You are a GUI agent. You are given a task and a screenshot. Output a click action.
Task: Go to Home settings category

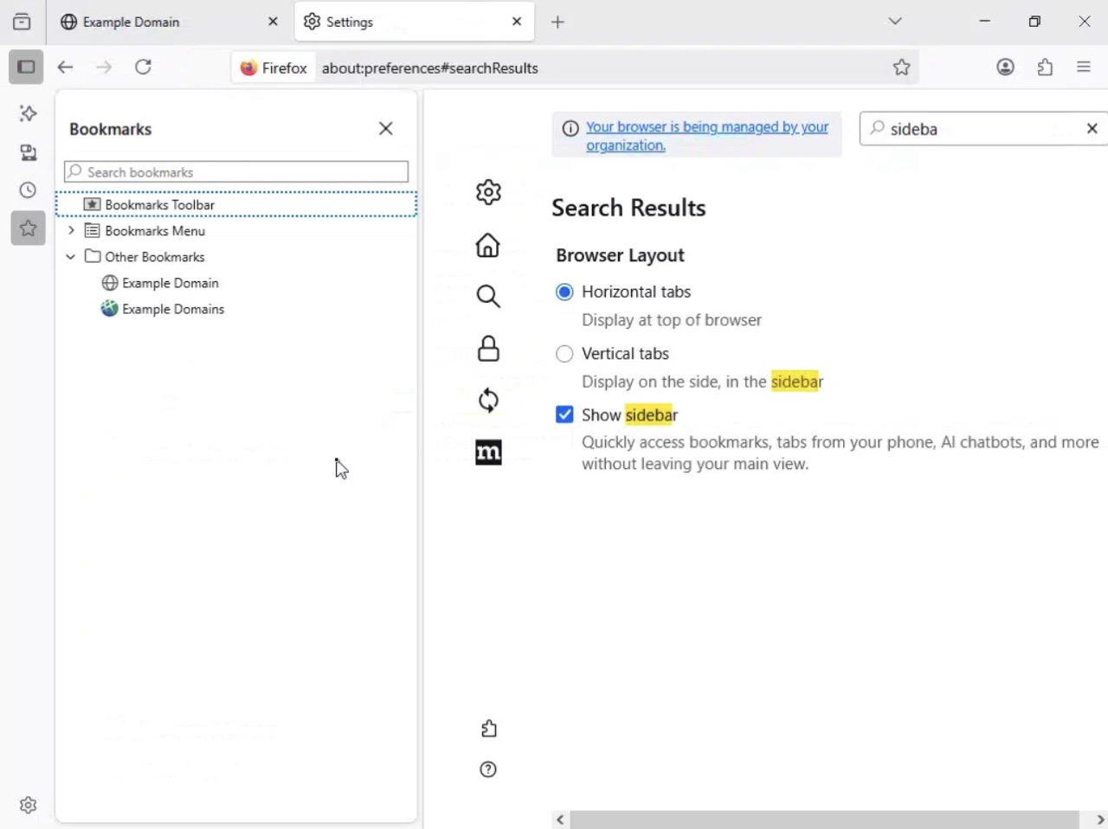point(488,245)
